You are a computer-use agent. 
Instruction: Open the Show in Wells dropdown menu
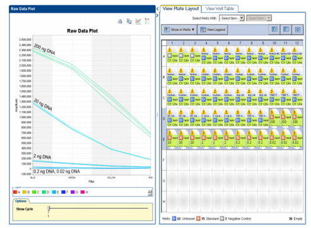click(x=179, y=30)
